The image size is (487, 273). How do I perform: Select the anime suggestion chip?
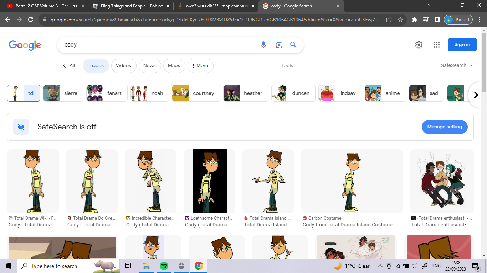[385, 93]
